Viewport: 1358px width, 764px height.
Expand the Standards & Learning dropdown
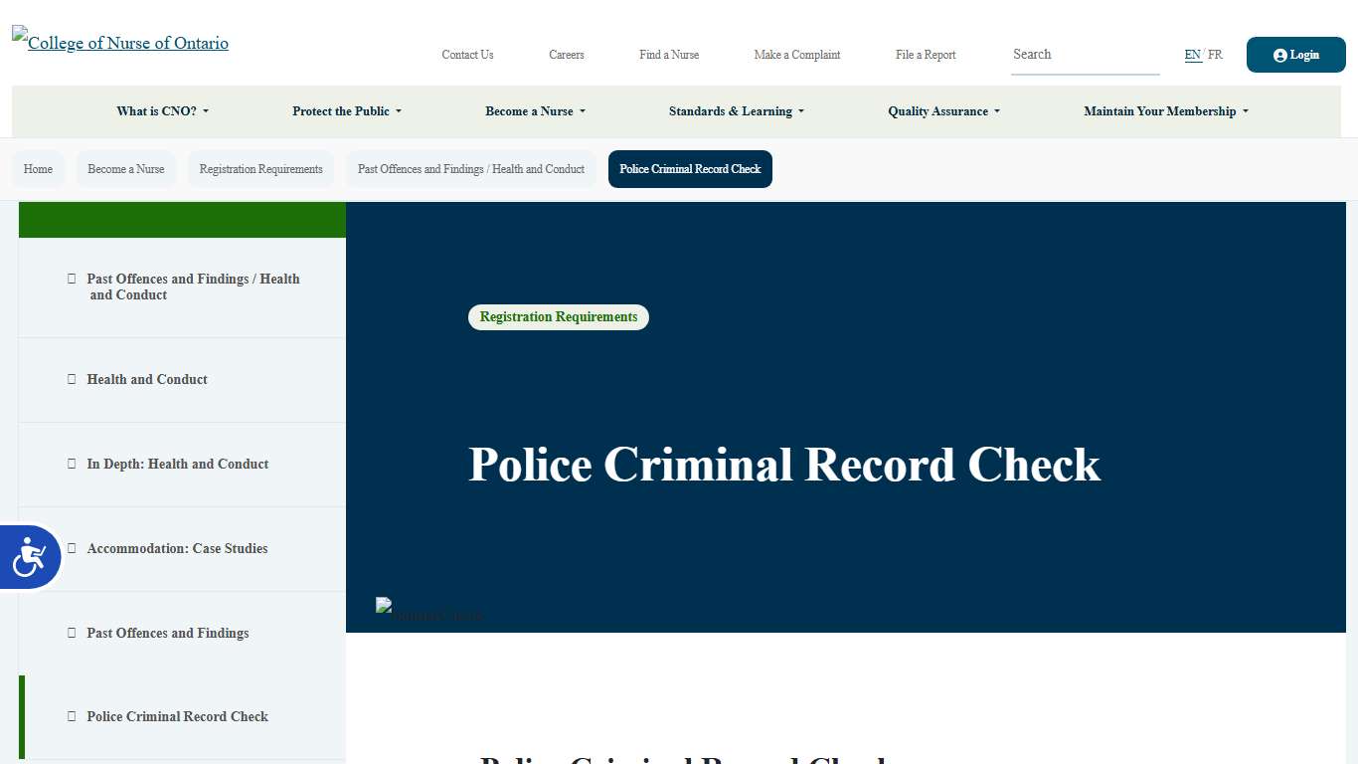click(x=736, y=111)
